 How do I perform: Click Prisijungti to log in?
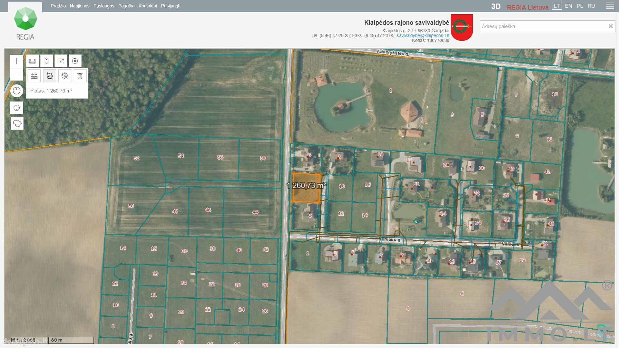[x=171, y=6]
